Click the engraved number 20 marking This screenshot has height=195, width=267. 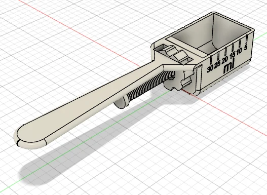tap(225, 59)
